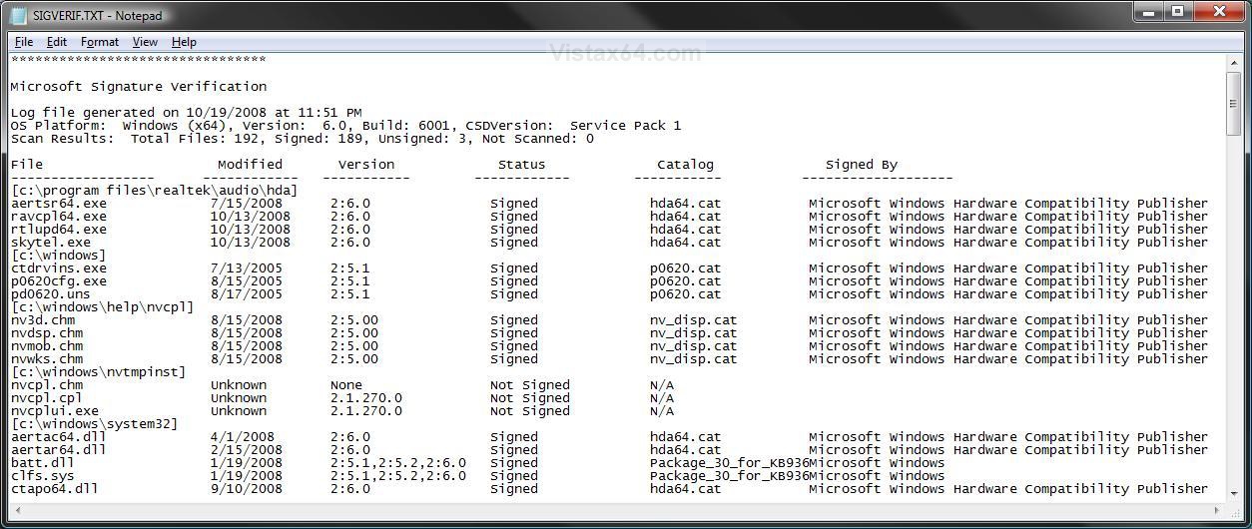Click 'Signed' status of ctapo64.dll

click(513, 489)
